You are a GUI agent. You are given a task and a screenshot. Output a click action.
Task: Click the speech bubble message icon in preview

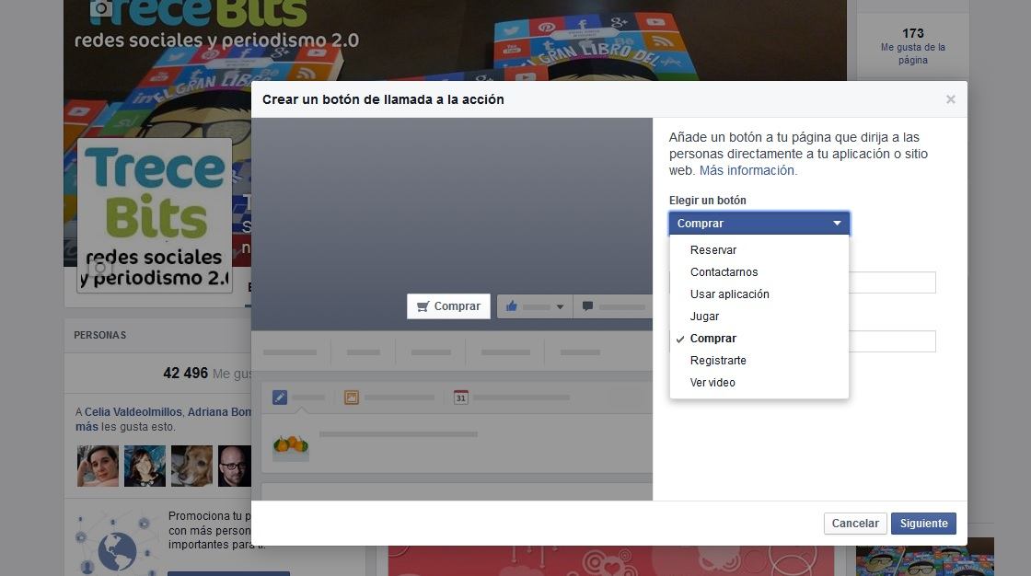587,306
